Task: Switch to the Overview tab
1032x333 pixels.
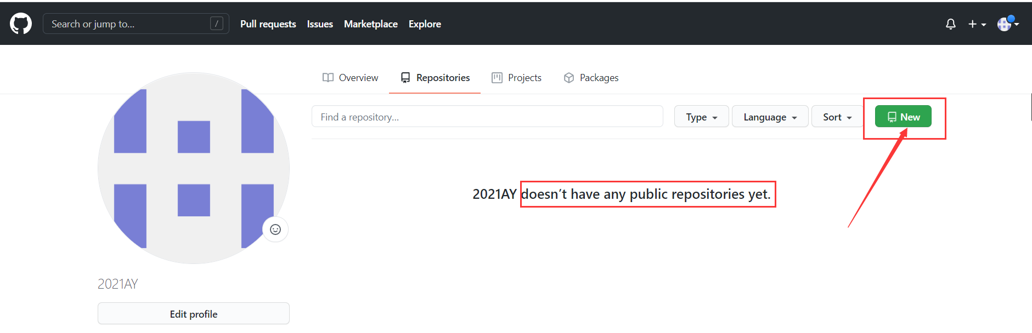Action: tap(351, 78)
